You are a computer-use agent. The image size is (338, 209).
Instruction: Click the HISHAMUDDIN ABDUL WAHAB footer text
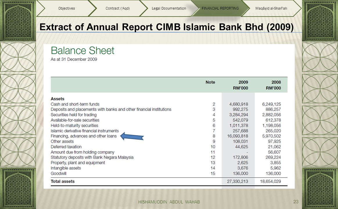click(169, 202)
